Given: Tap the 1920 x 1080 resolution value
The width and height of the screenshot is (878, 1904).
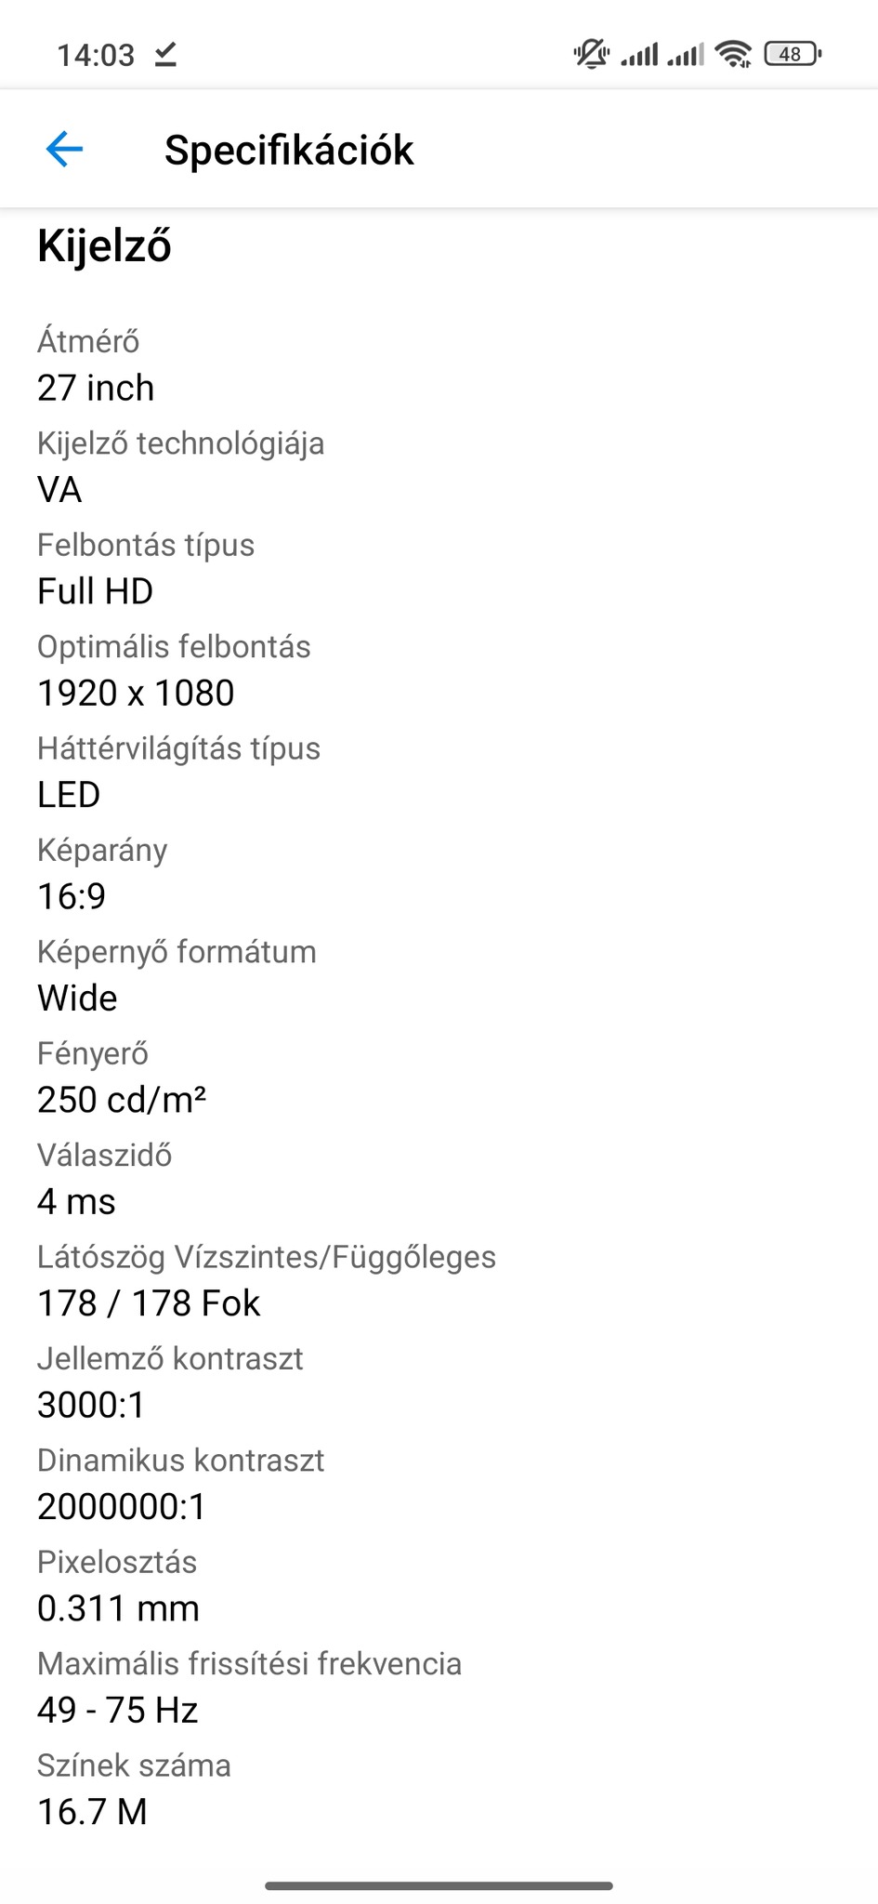Looking at the screenshot, I should point(136,693).
